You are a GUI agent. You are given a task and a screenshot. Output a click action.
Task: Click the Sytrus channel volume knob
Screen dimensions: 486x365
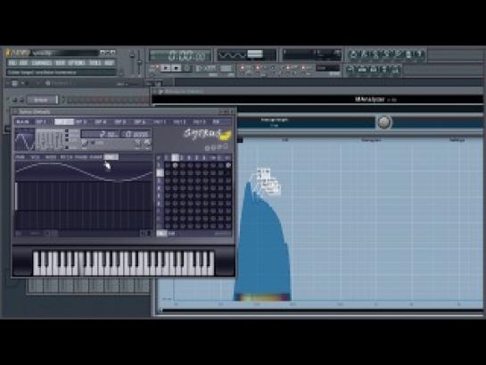(x=21, y=100)
